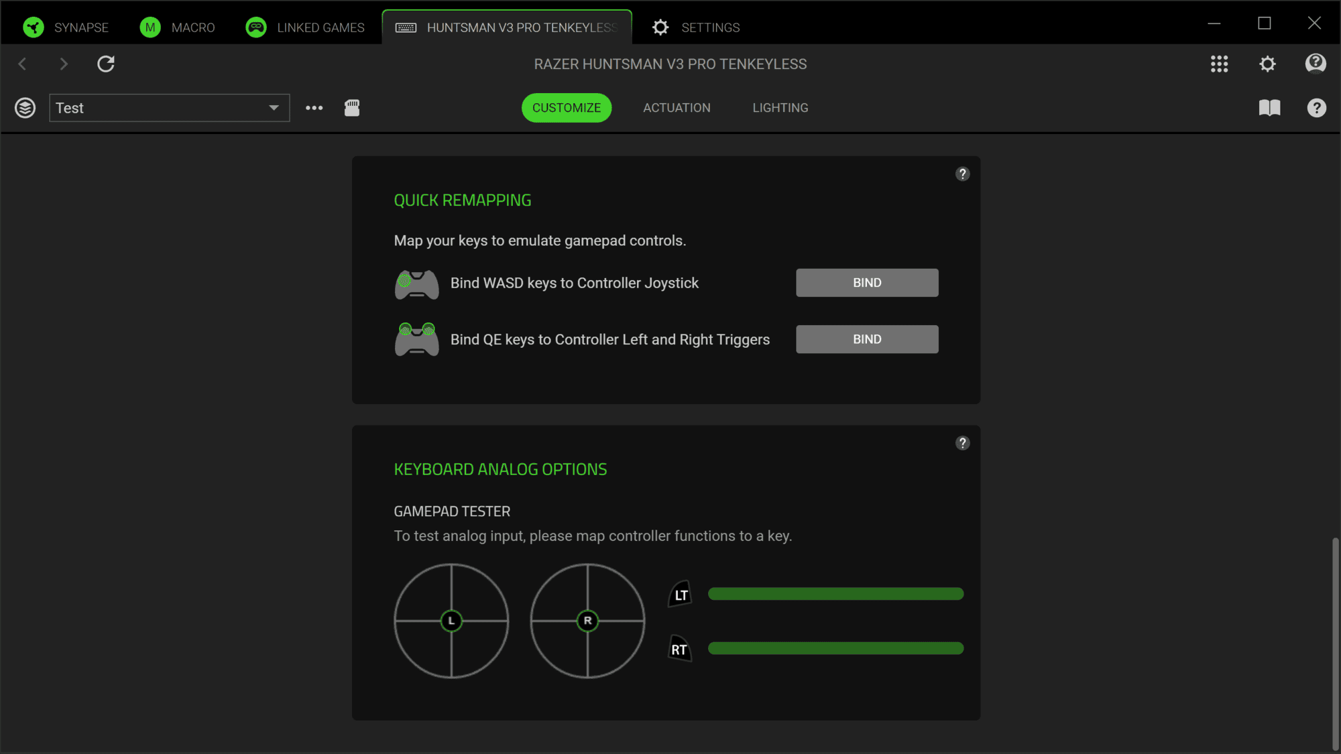Click the LT trigger level bar
Image resolution: width=1341 pixels, height=754 pixels.
835,594
